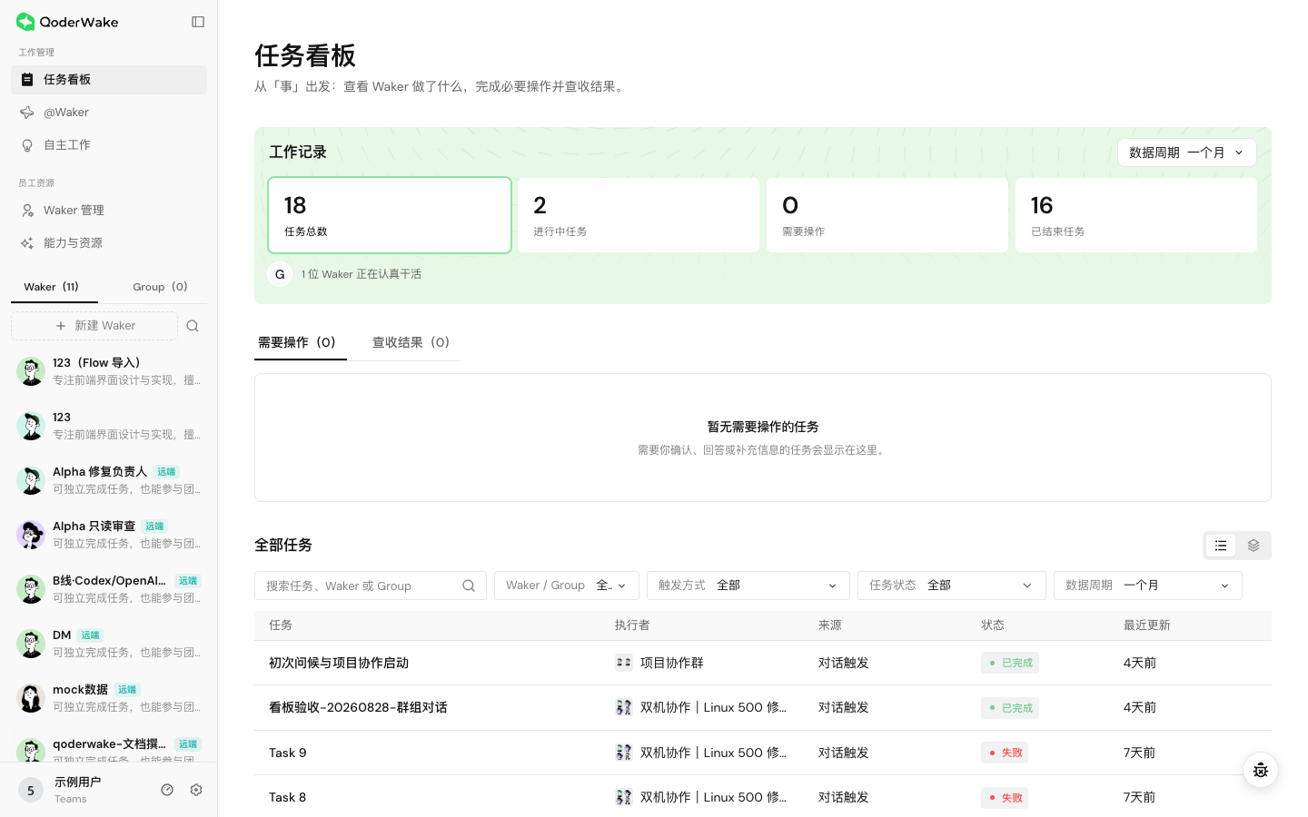Select the 123（Flow 导入）Waker avatar
Viewport: 1308px width, 817px height.
pos(31,371)
